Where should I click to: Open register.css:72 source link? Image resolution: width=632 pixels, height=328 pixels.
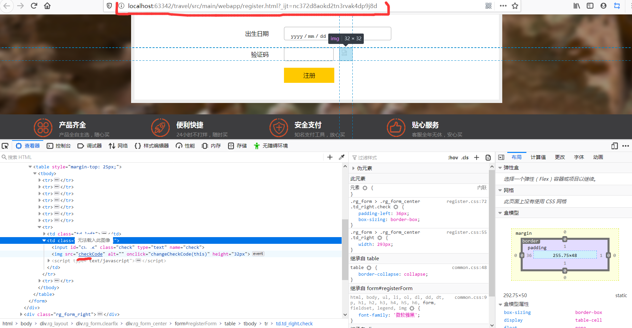click(466, 202)
